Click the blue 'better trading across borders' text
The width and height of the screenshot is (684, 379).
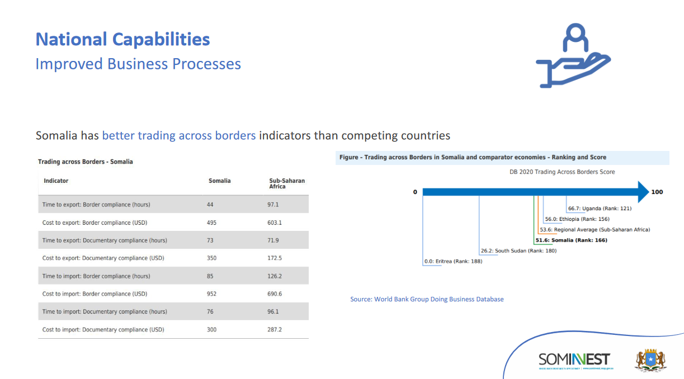(179, 135)
